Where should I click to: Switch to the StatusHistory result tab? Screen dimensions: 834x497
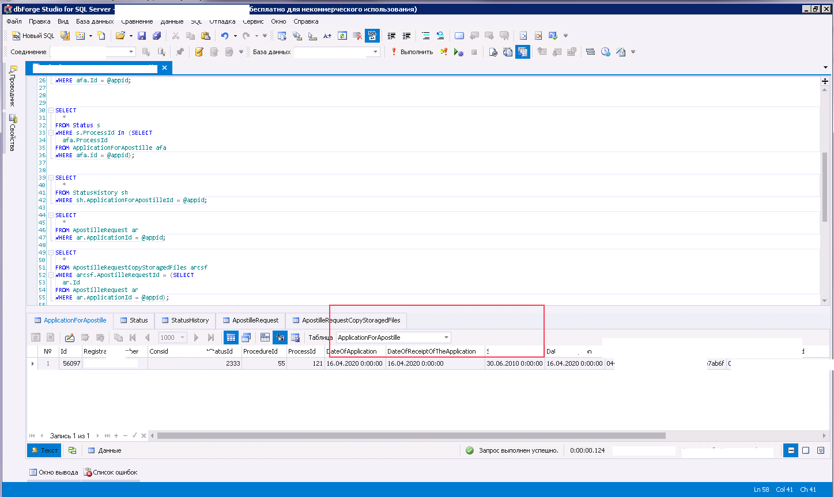tap(185, 320)
